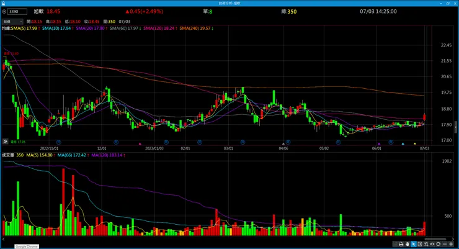Toggle the eye visibility icon in toolbar

[x=432, y=244]
